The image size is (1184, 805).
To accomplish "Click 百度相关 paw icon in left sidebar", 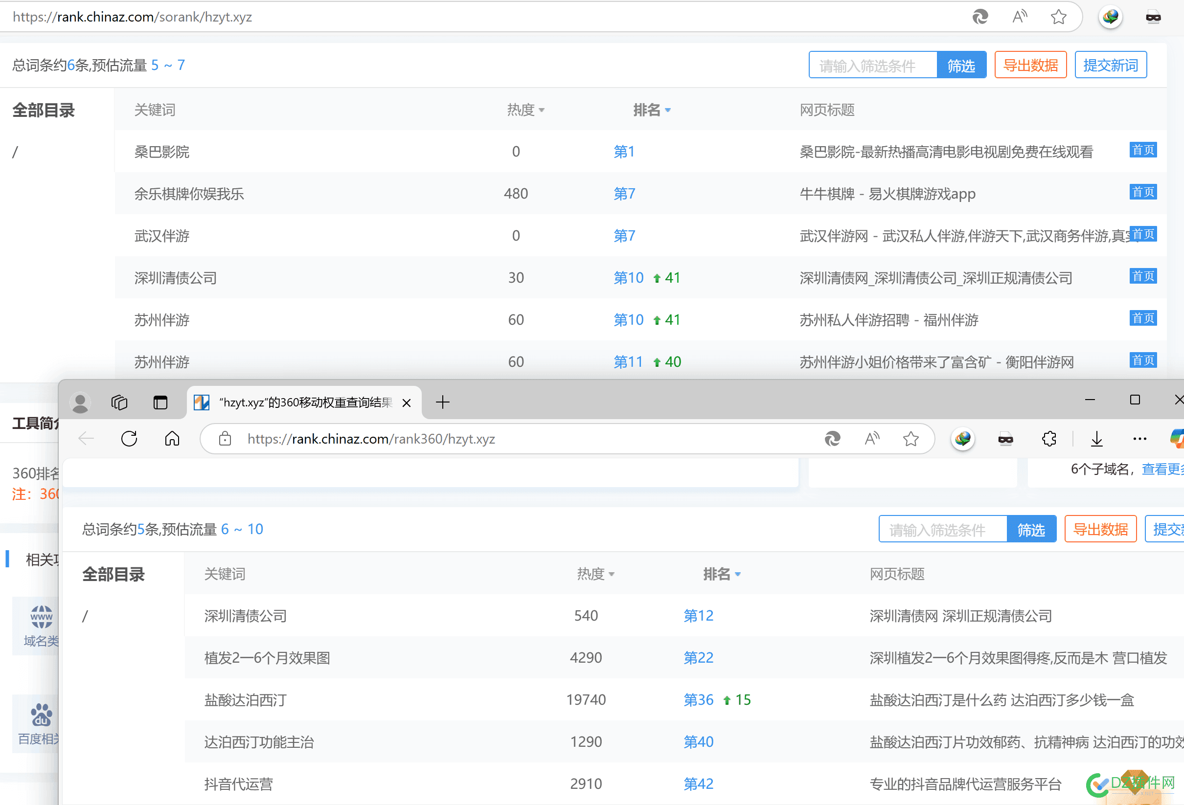I will [41, 715].
